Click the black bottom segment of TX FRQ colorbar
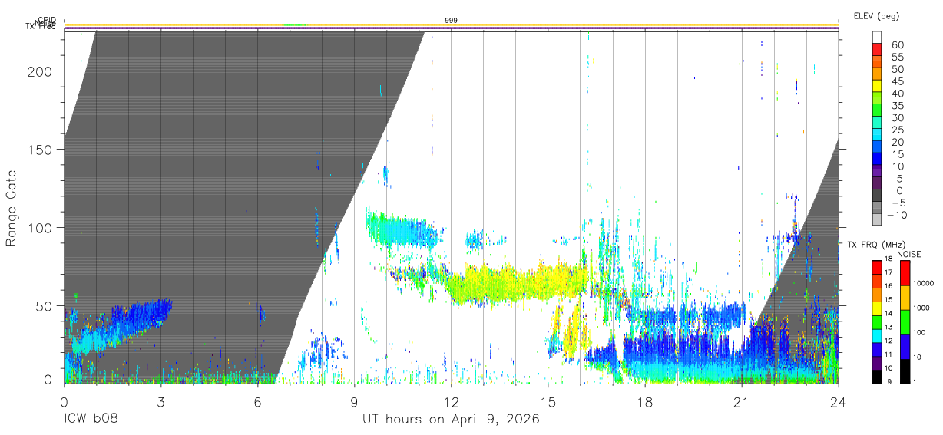Image resolution: width=943 pixels, height=435 pixels. pos(877,375)
